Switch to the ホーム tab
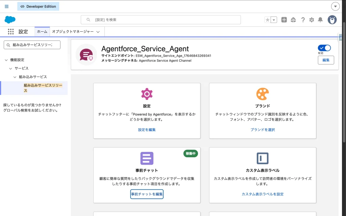 [42, 32]
